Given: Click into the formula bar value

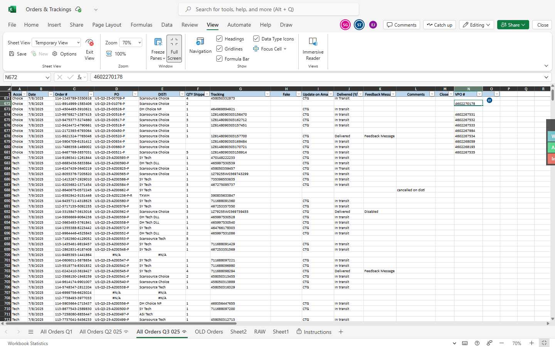Looking at the screenshot, I should [x=316, y=77].
